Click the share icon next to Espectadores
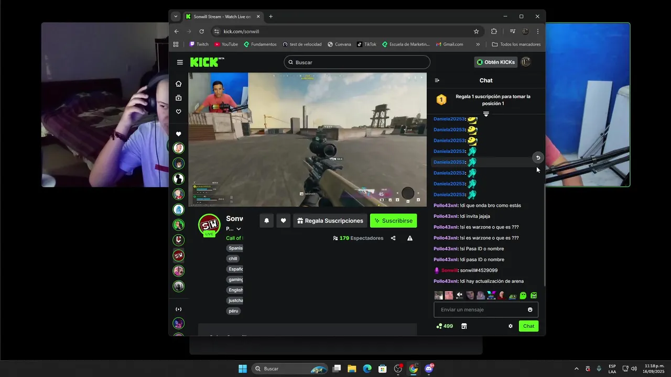 pos(393,238)
